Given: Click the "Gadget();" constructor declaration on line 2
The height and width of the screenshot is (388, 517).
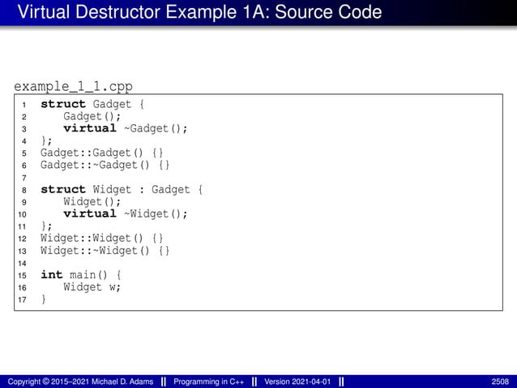Looking at the screenshot, I should pos(92,116).
